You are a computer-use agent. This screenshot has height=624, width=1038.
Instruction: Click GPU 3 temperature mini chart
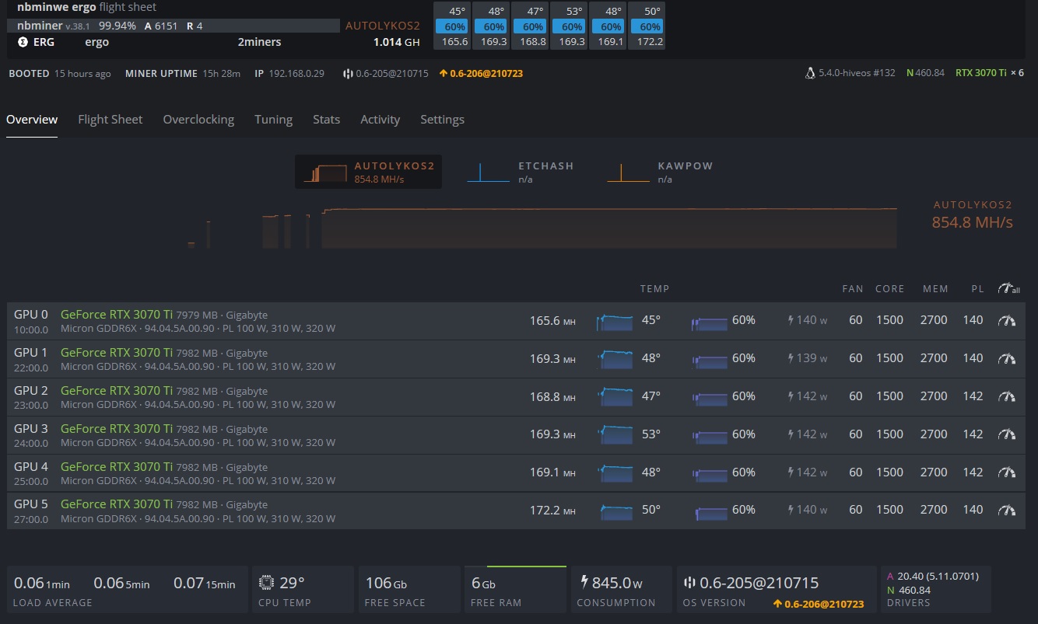tap(615, 435)
